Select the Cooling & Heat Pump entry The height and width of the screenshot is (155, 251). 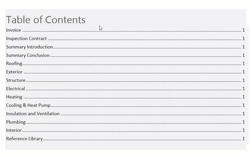[28, 105]
